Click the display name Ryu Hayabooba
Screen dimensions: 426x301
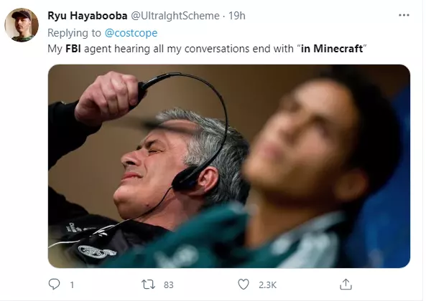tap(88, 16)
